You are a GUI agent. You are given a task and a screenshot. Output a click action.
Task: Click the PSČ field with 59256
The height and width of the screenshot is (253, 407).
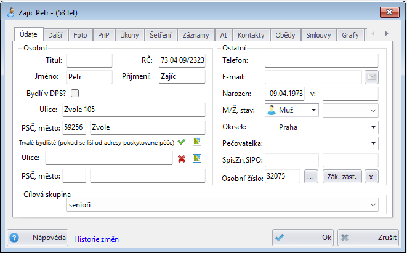tap(74, 127)
